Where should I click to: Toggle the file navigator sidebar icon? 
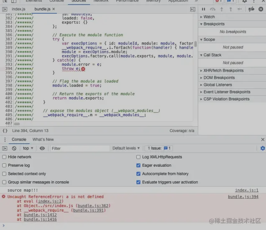click(x=5, y=9)
